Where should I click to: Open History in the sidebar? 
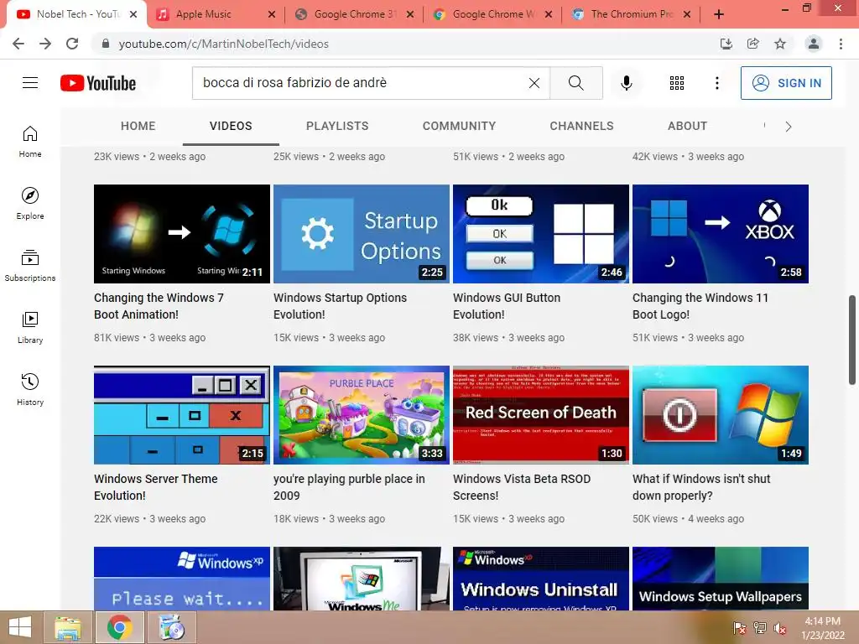30,389
